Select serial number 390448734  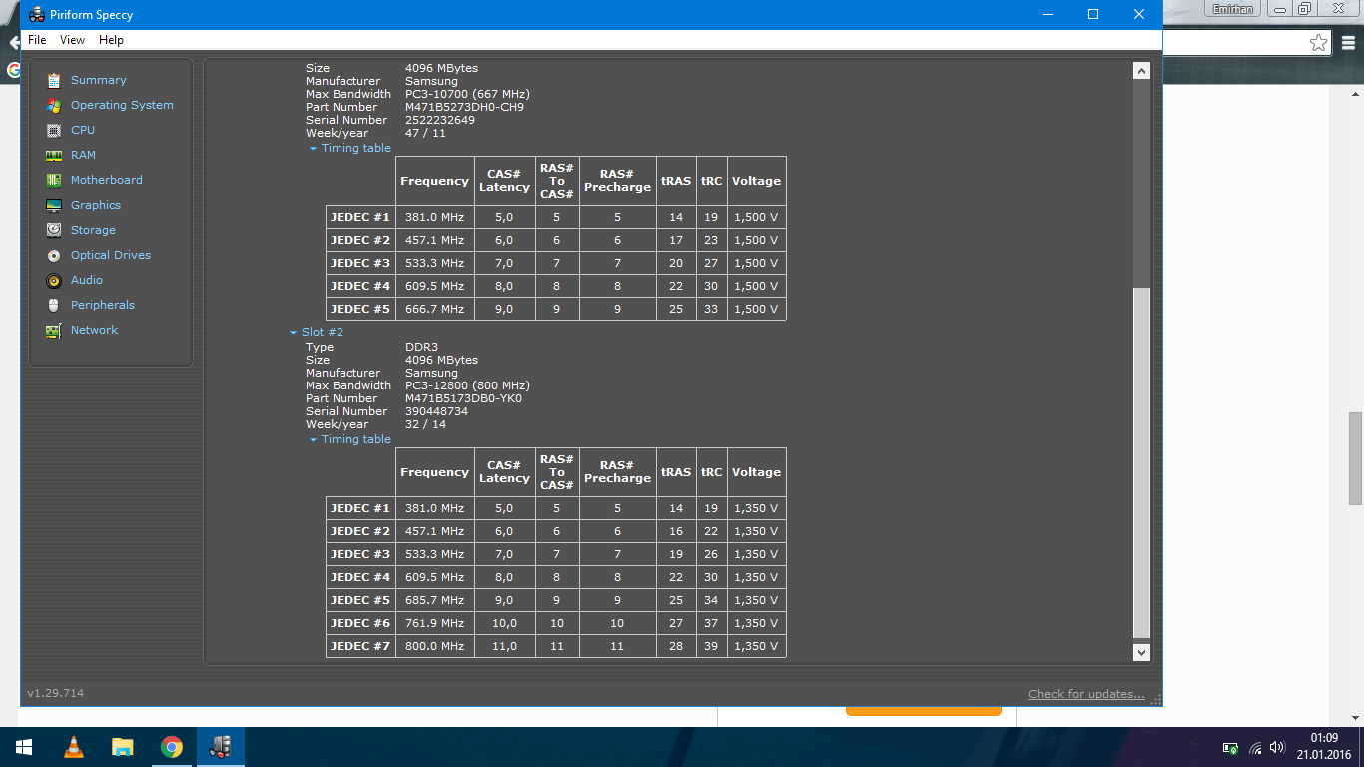436,411
